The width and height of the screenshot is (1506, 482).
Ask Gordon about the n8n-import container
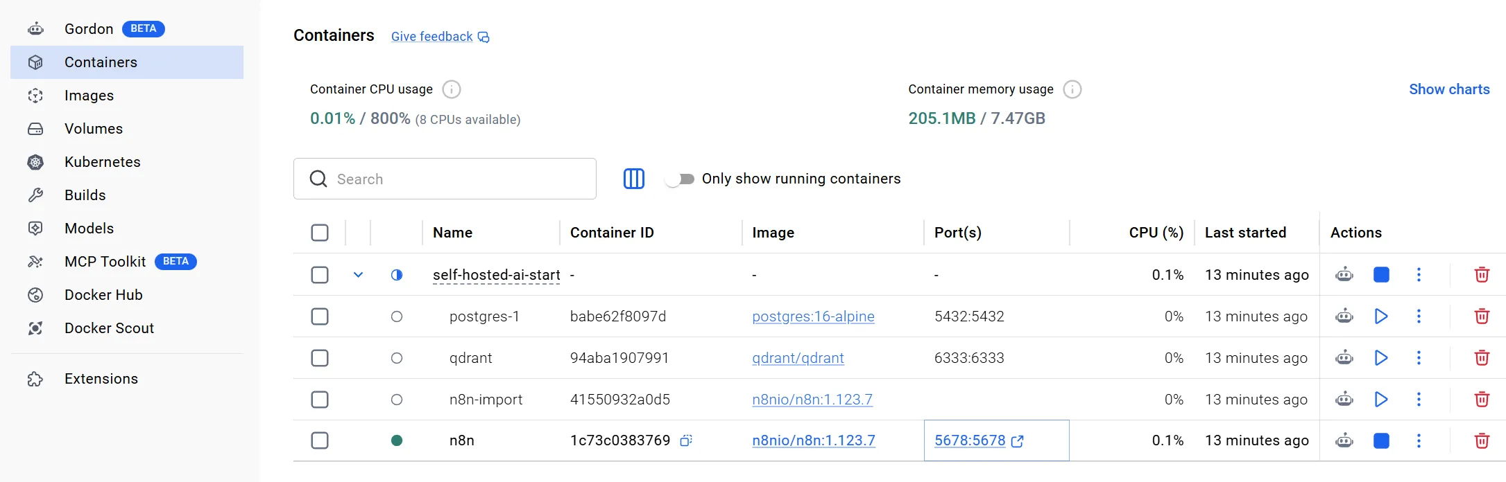click(x=1344, y=400)
